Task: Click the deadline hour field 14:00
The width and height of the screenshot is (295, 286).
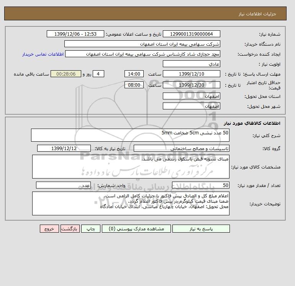Action: click(134, 74)
